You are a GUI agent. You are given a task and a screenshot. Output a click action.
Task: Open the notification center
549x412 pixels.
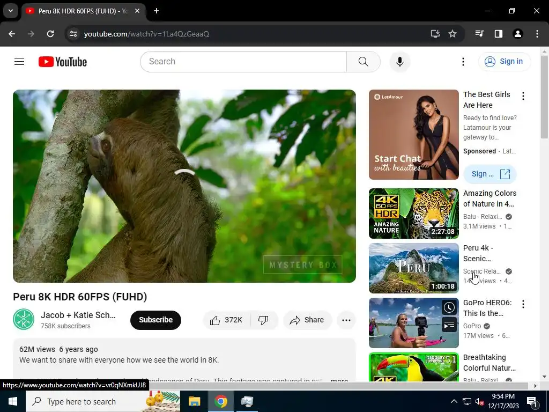(x=532, y=401)
